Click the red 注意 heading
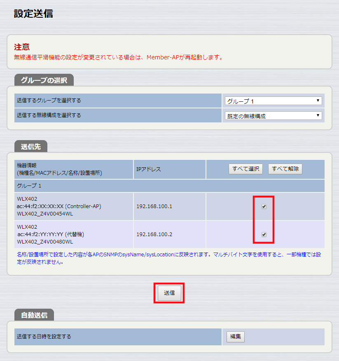 point(22,47)
